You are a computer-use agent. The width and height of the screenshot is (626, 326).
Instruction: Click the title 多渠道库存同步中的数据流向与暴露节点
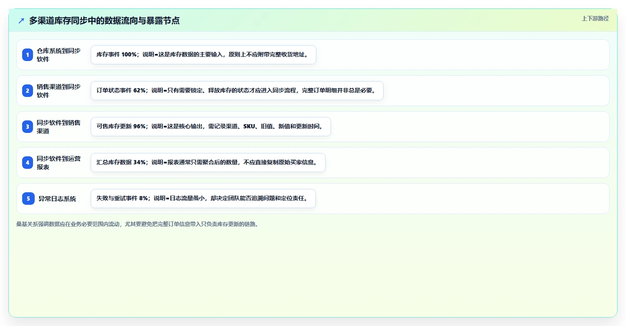(x=104, y=20)
